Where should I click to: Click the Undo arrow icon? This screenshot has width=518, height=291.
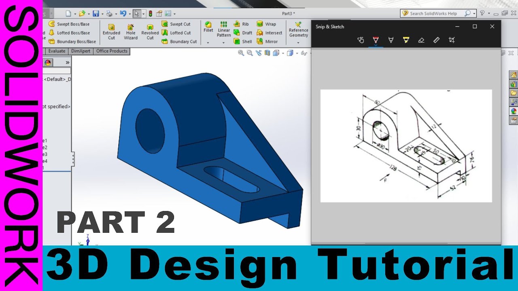coord(123,13)
